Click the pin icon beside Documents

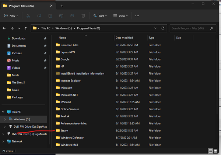[45, 46]
